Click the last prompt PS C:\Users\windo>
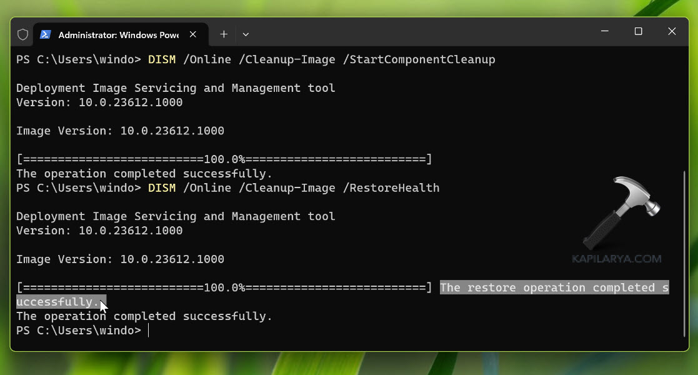 pos(79,331)
